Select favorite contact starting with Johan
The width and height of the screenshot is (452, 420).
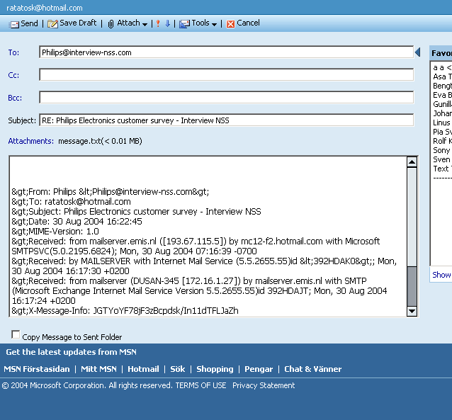click(x=442, y=113)
